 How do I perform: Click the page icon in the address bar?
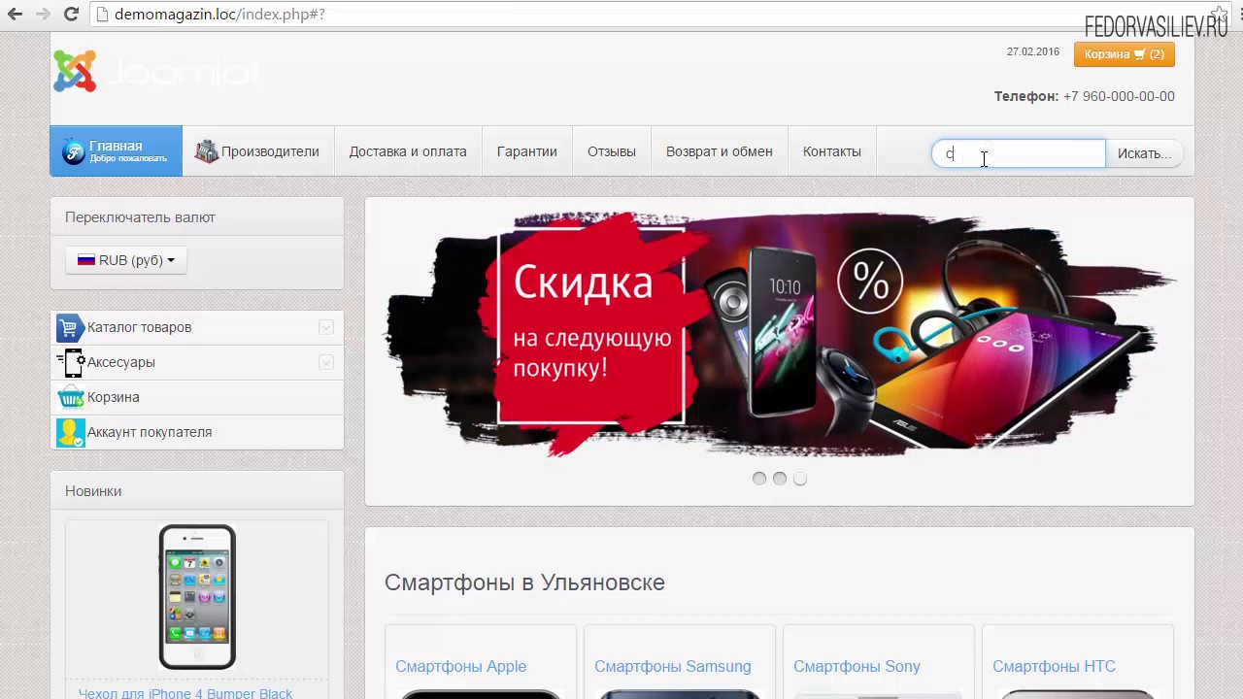[102, 15]
